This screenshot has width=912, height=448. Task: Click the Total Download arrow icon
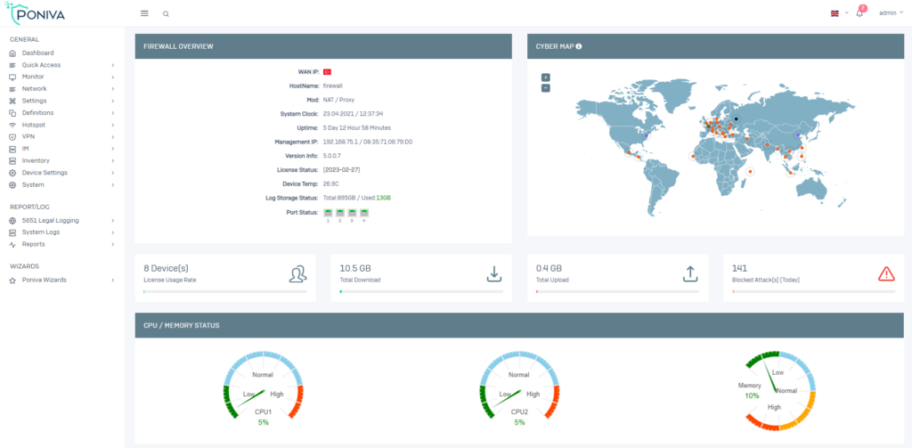tap(493, 273)
